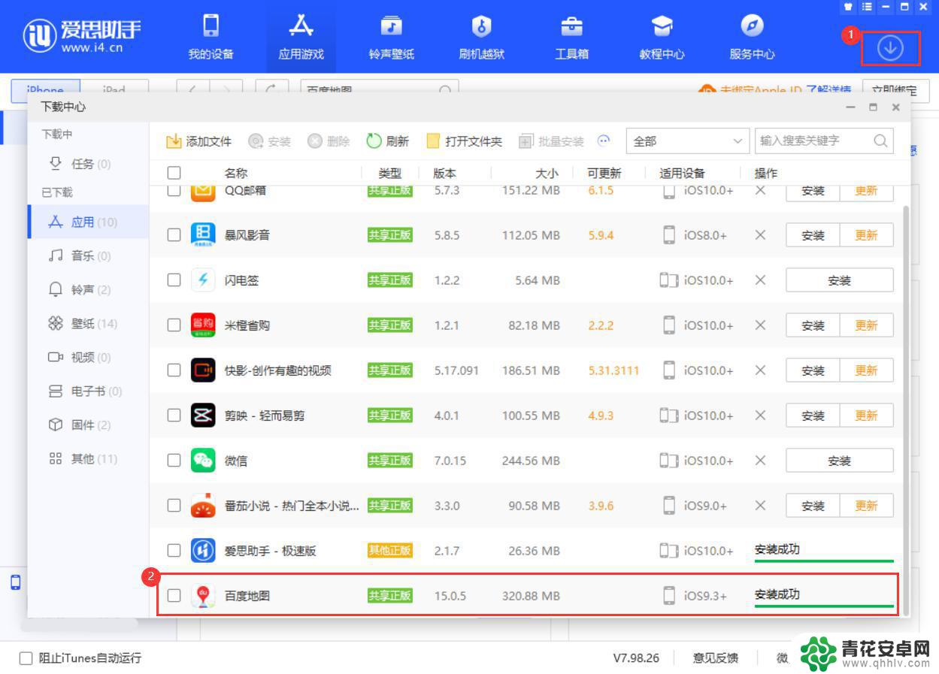Delete 微信 row with X icon

(760, 461)
